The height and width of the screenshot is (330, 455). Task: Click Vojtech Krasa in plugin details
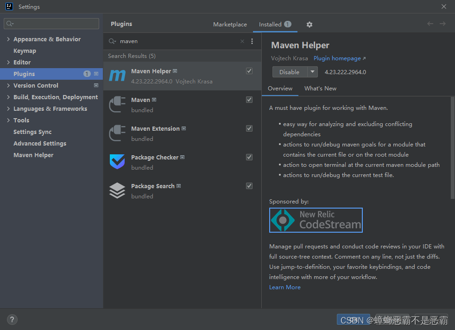289,58
